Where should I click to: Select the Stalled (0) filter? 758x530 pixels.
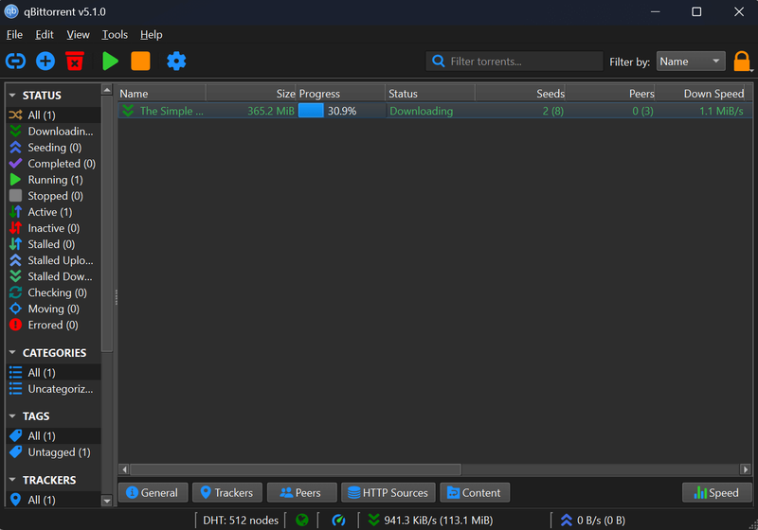coord(53,244)
